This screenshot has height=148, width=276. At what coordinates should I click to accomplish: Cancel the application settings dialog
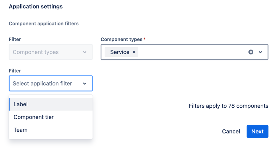pyautogui.click(x=231, y=131)
